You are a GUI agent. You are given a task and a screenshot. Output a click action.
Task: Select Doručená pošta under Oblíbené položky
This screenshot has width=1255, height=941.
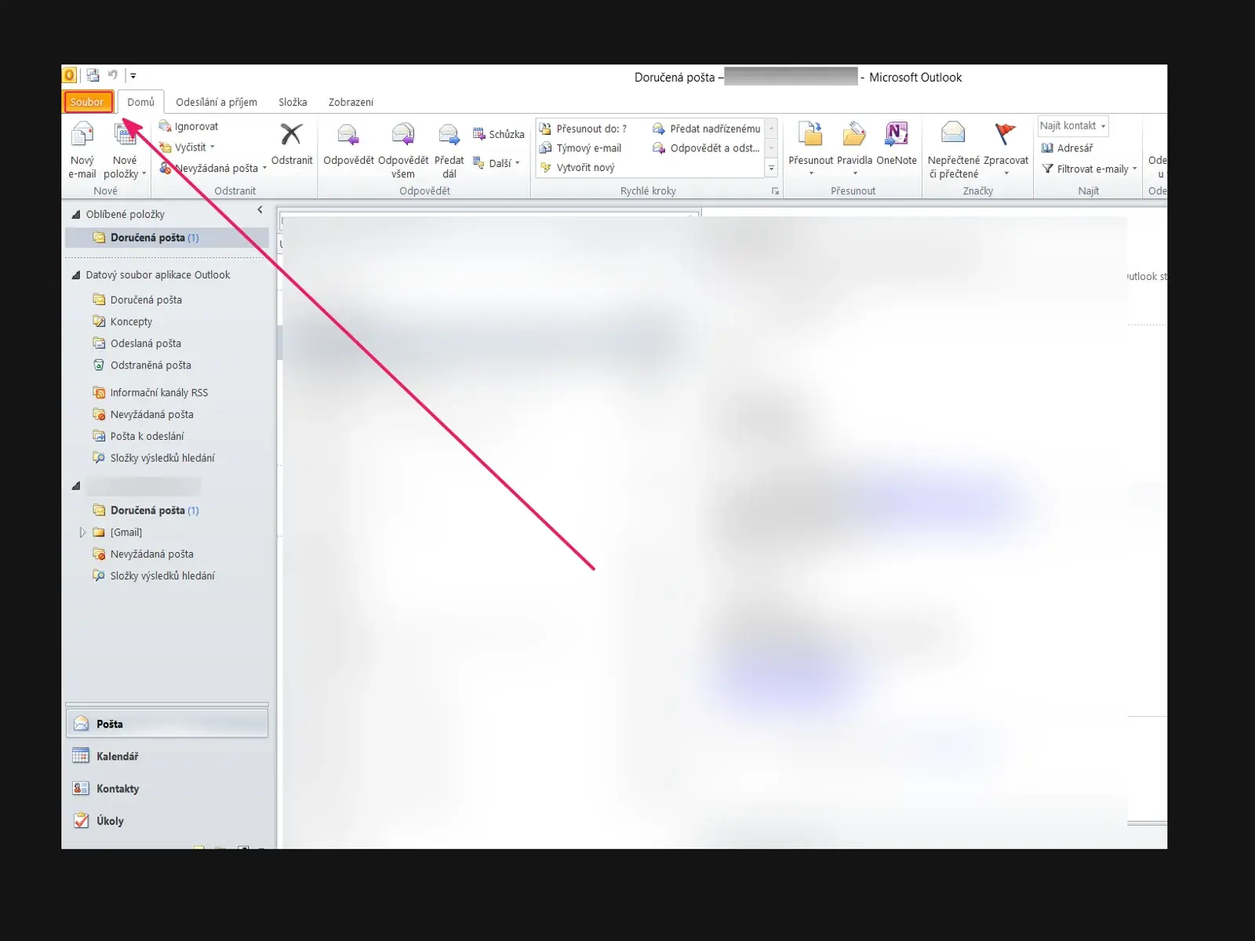167,238
